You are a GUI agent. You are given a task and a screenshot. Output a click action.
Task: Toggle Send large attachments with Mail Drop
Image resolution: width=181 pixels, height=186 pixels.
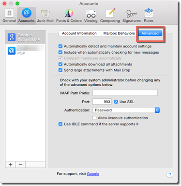click(60, 70)
